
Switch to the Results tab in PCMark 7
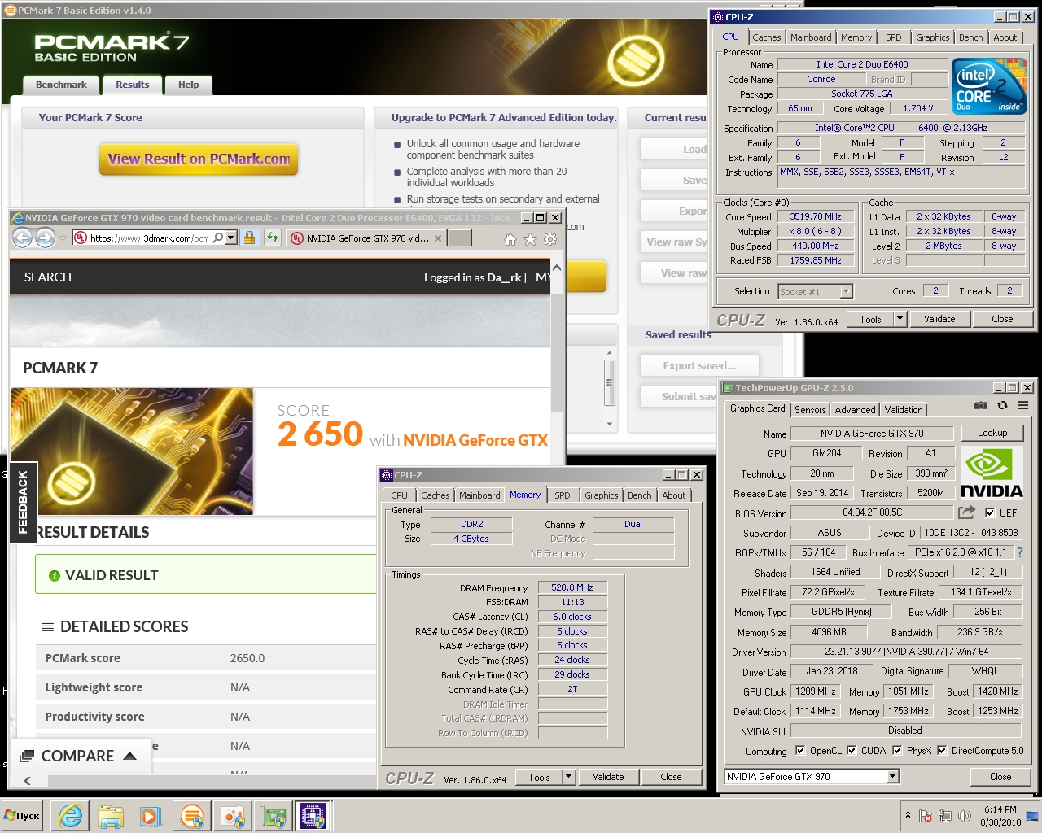tap(132, 85)
